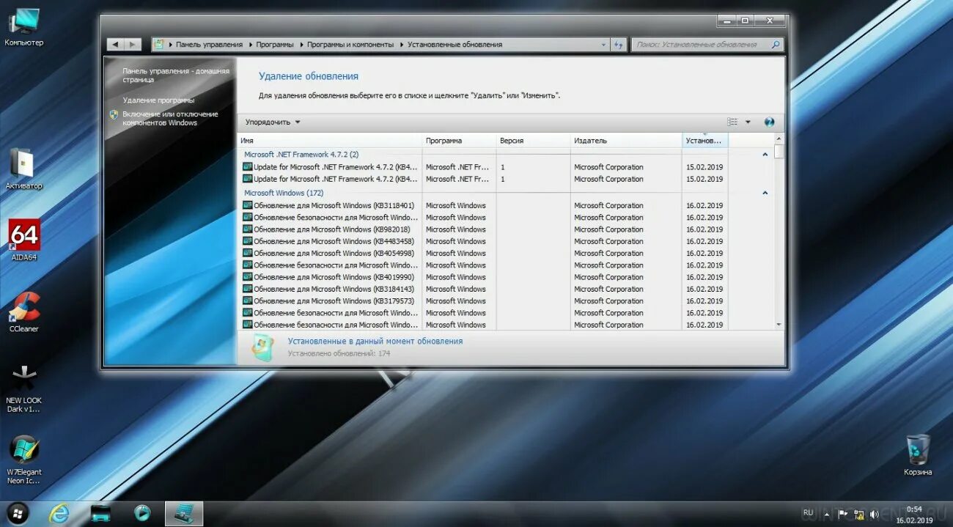Viewport: 953px width, 527px height.
Task: Click the Установленные обновления breadcrumb
Action: click(x=455, y=45)
